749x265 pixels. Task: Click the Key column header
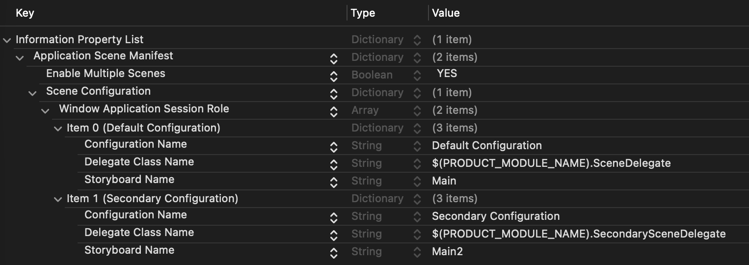point(25,13)
